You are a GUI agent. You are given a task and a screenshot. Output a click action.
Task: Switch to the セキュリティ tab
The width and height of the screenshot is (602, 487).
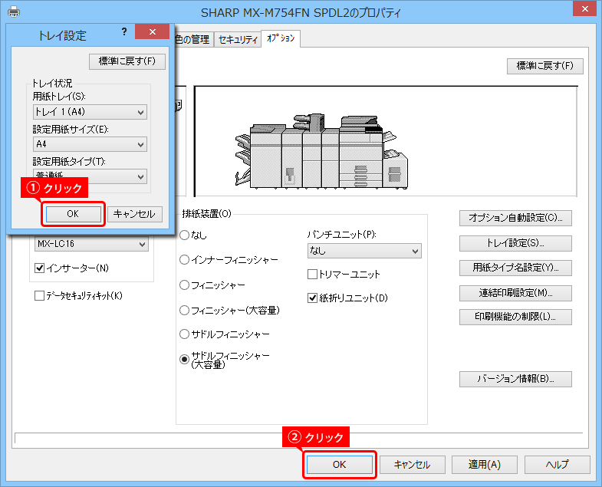[x=237, y=40]
